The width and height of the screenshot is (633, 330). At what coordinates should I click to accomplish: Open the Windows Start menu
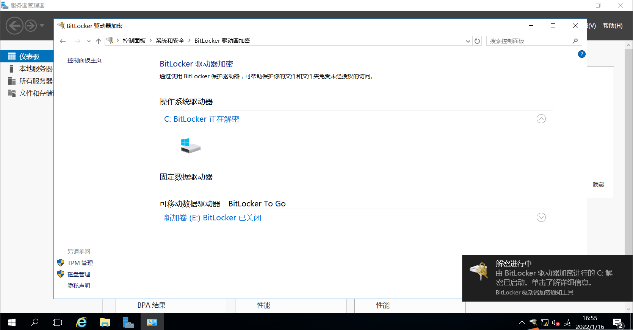click(x=12, y=322)
